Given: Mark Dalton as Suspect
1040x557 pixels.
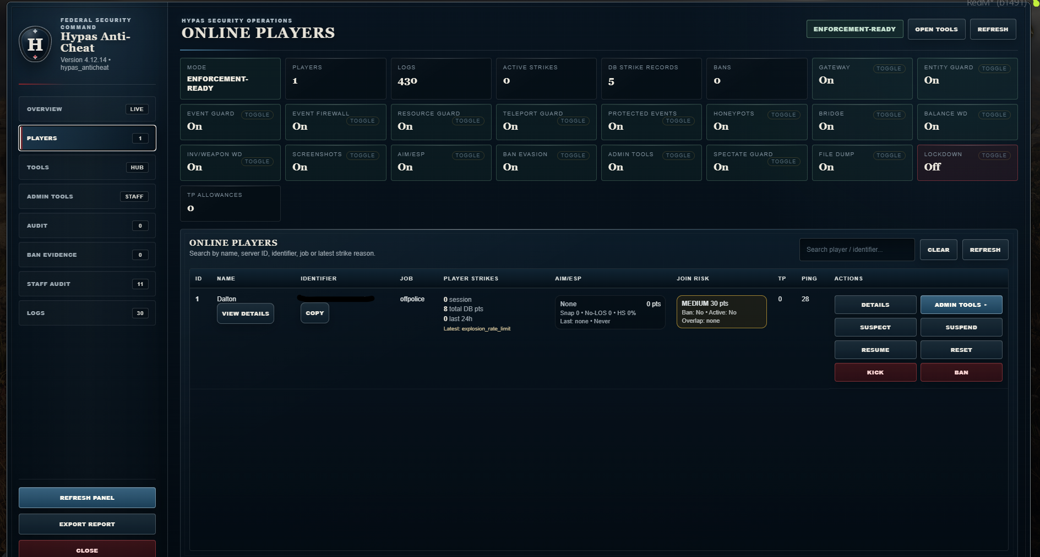Looking at the screenshot, I should pos(875,327).
